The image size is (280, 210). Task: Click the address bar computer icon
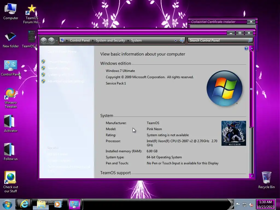click(x=62, y=40)
